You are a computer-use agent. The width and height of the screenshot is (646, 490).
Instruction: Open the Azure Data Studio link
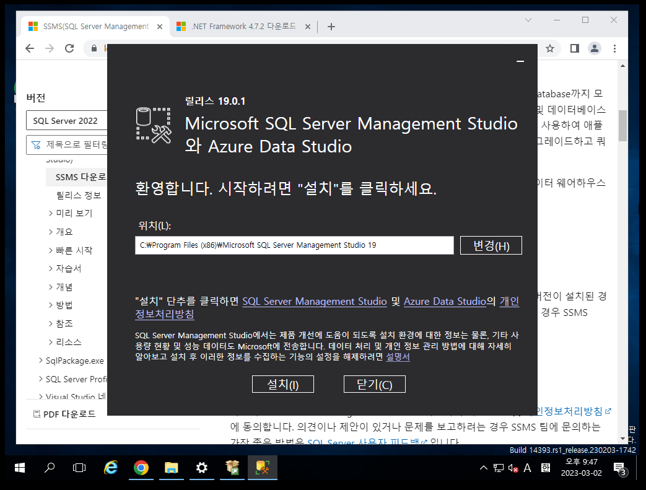pos(445,301)
